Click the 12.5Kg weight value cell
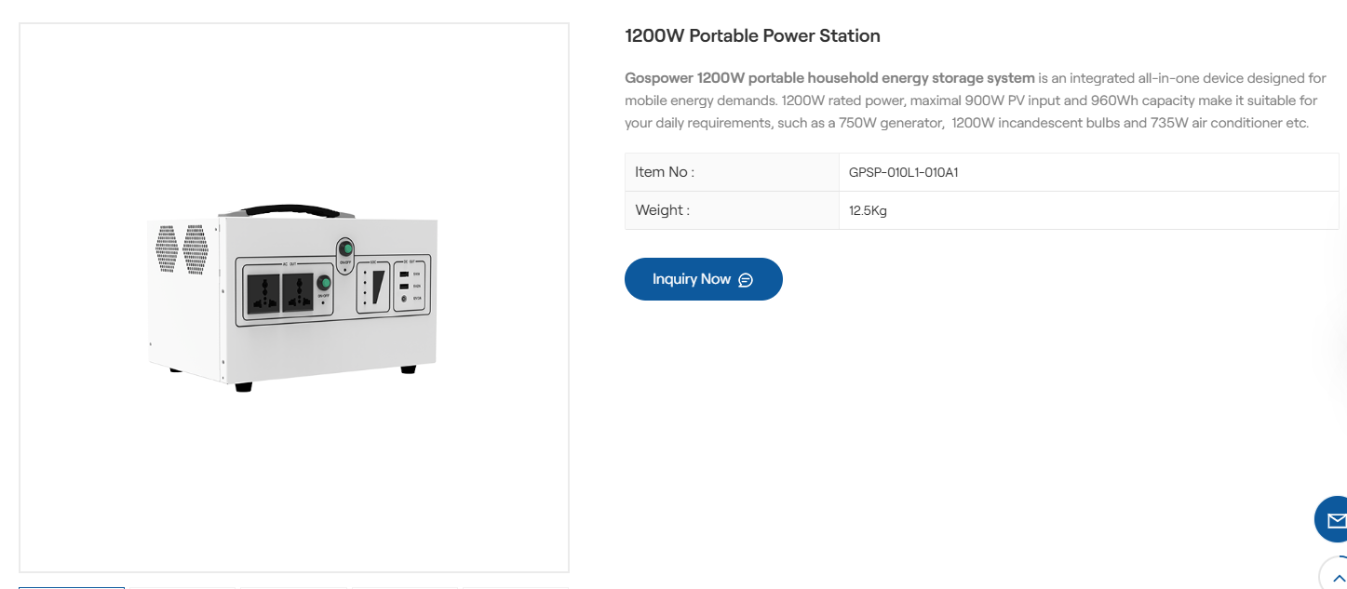This screenshot has height=589, width=1347. 868,210
